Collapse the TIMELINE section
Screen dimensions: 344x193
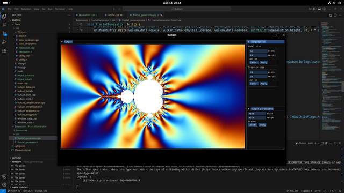point(17,162)
